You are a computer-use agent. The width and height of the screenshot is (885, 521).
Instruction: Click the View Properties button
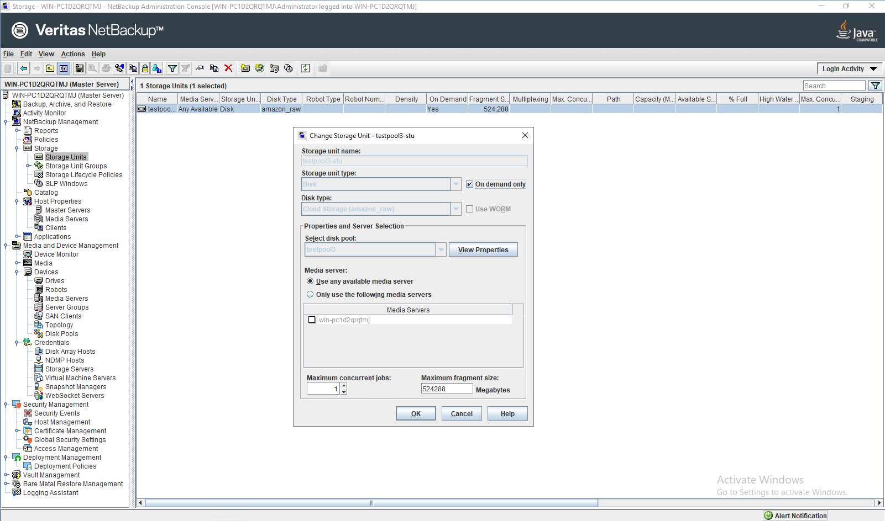click(x=483, y=250)
